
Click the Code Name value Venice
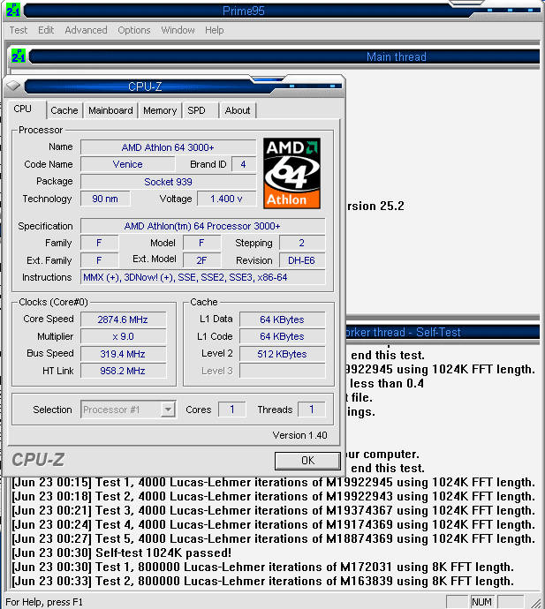point(128,164)
